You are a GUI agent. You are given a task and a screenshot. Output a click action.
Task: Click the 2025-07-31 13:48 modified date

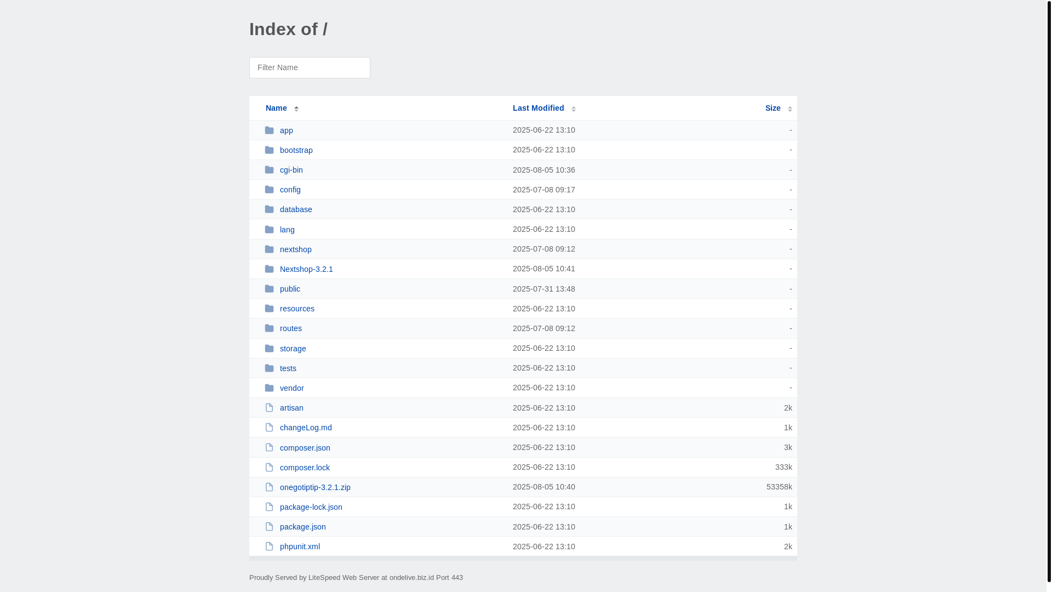pos(544,289)
